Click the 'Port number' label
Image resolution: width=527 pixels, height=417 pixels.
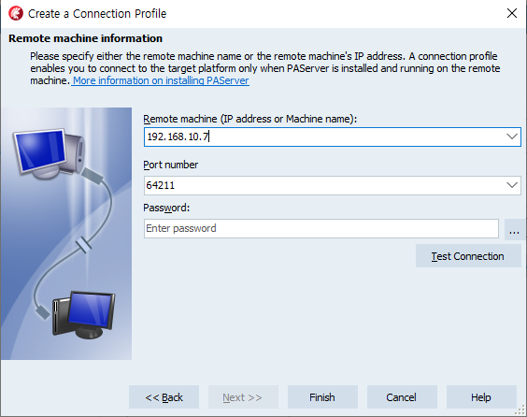point(171,165)
